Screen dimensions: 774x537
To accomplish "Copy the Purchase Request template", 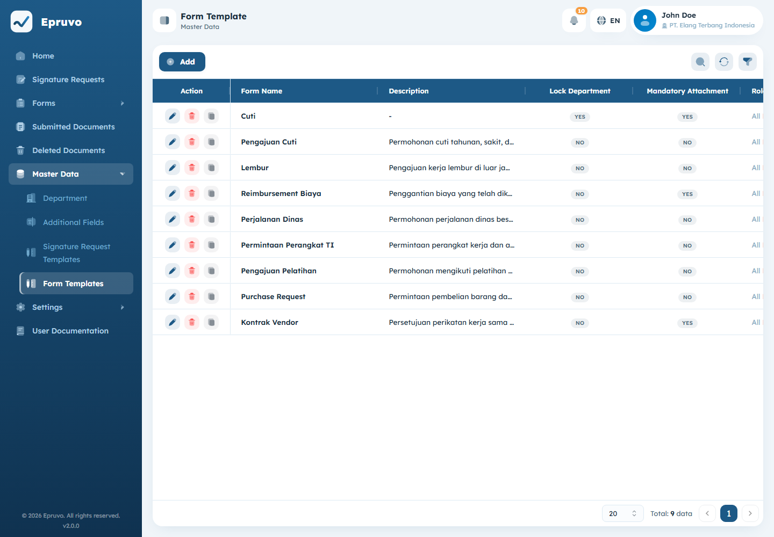I will pyautogui.click(x=211, y=296).
